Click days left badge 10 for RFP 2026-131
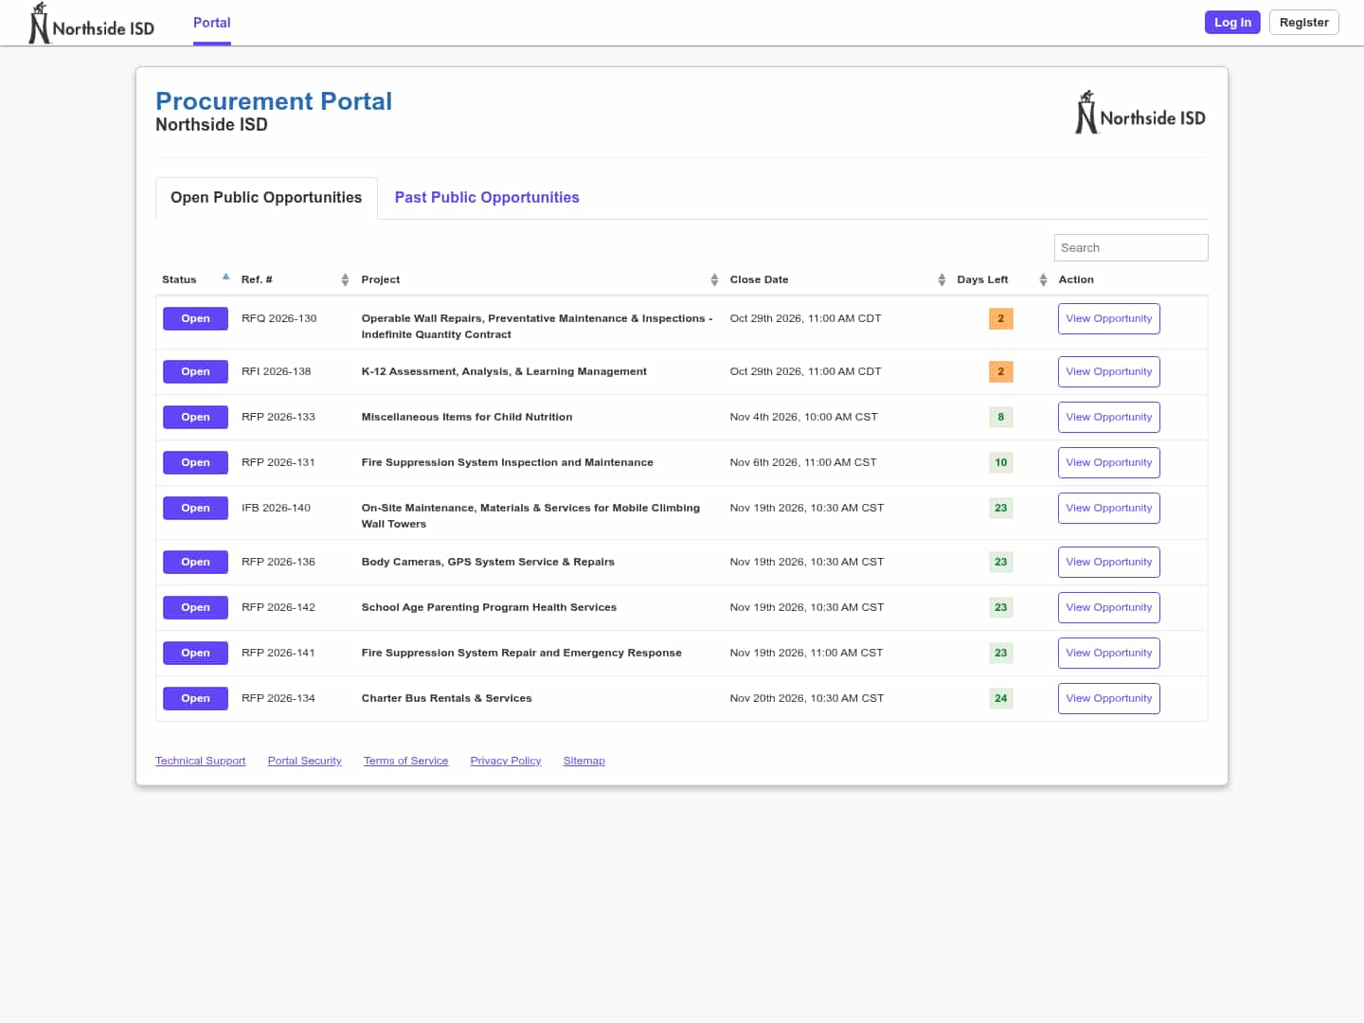The width and height of the screenshot is (1364, 1023). [x=1000, y=462]
